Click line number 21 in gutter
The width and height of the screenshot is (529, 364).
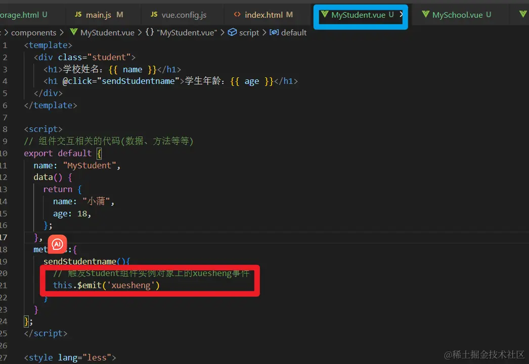(4, 286)
